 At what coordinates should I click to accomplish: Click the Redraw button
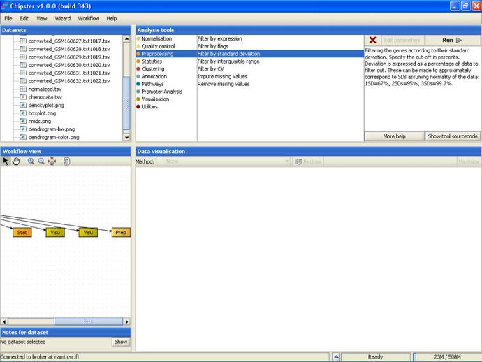[307, 161]
